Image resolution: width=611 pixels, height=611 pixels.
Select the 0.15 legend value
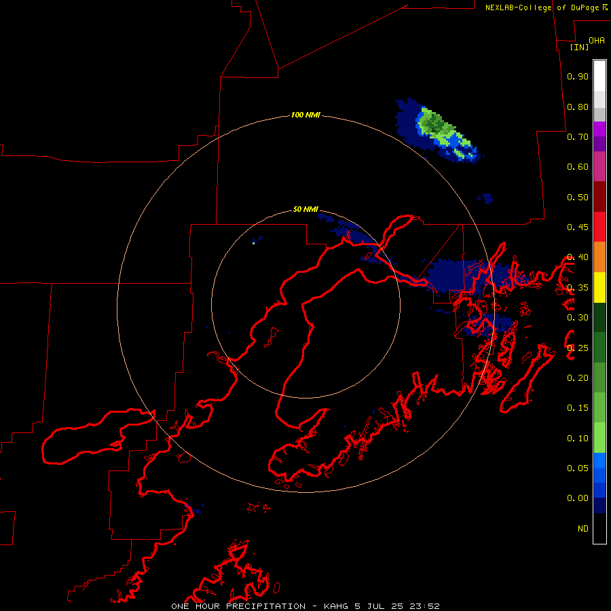pos(578,408)
